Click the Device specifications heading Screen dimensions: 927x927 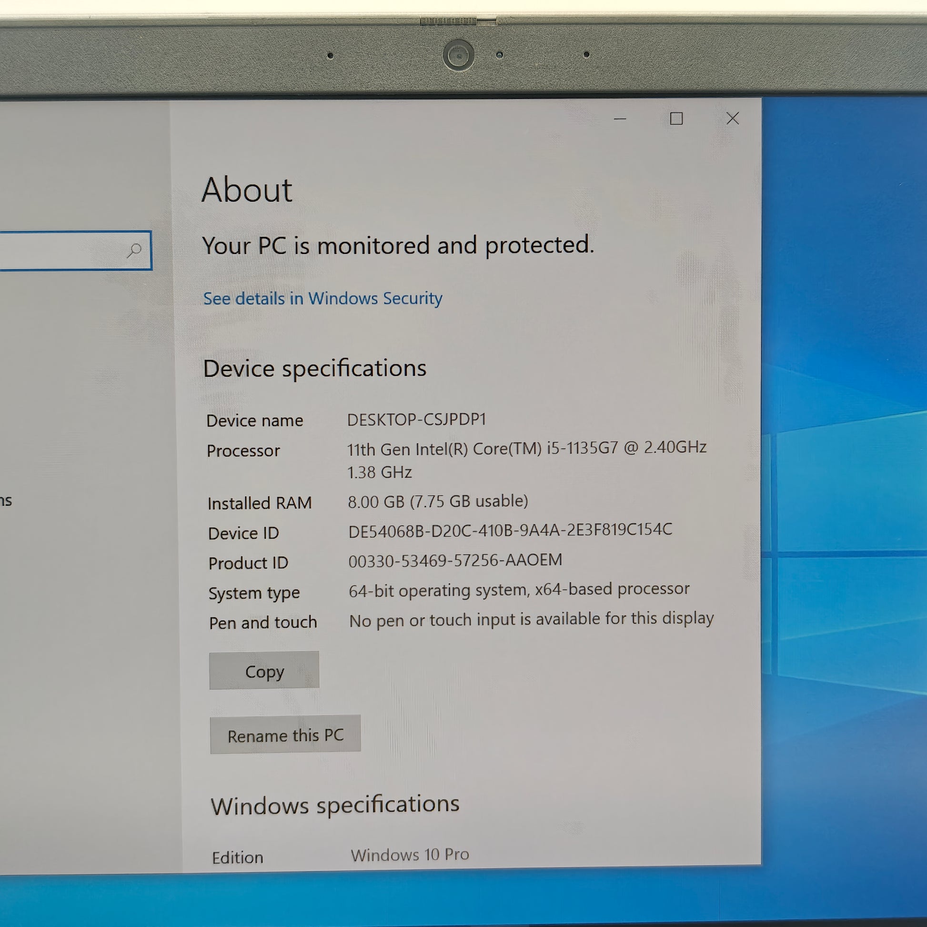point(315,369)
